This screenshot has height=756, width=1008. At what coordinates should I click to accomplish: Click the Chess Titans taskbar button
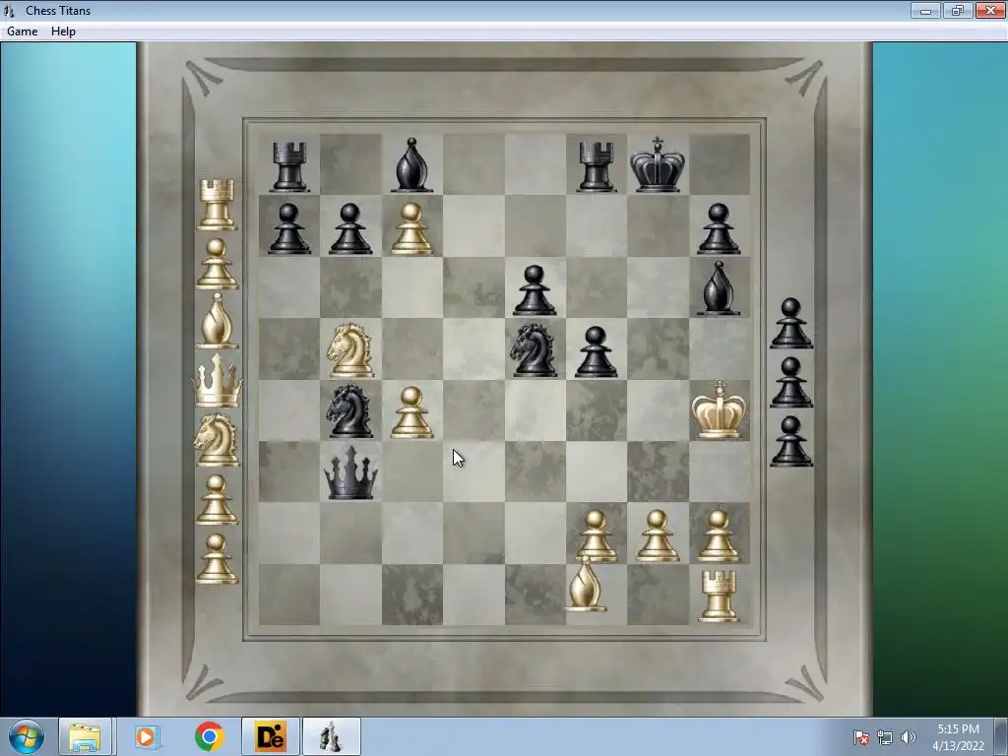point(331,736)
